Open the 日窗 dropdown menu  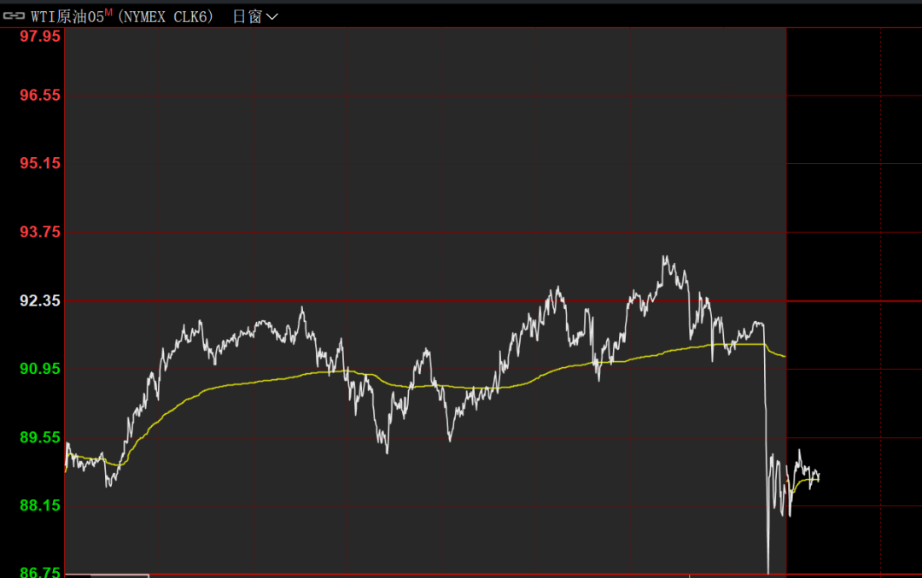255,16
